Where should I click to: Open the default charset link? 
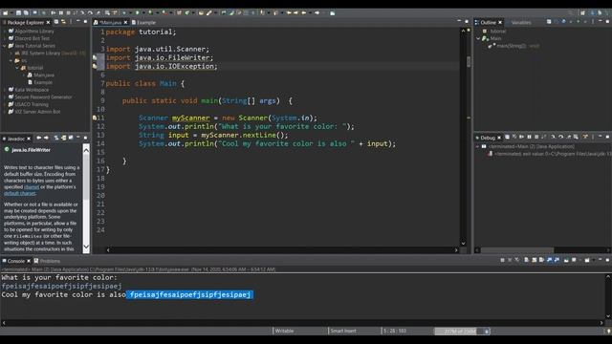tap(20, 193)
